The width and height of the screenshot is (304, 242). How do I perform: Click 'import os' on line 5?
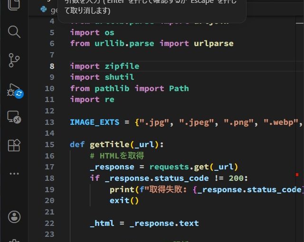point(92,32)
